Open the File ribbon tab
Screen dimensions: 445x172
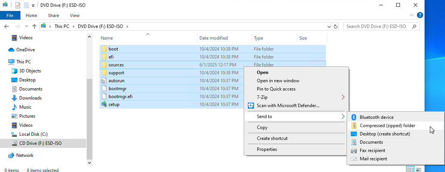click(x=10, y=15)
